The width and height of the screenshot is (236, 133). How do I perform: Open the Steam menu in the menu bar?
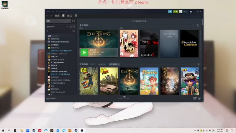[48, 12]
